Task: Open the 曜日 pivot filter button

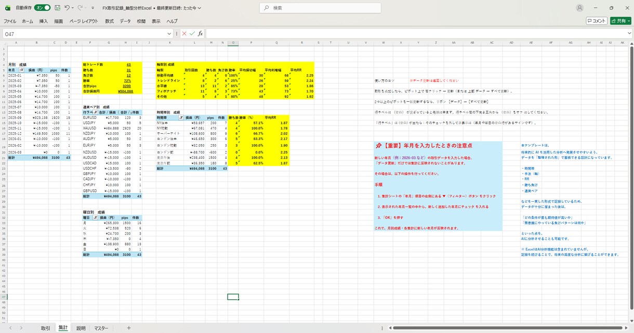Action: pyautogui.click(x=96, y=217)
